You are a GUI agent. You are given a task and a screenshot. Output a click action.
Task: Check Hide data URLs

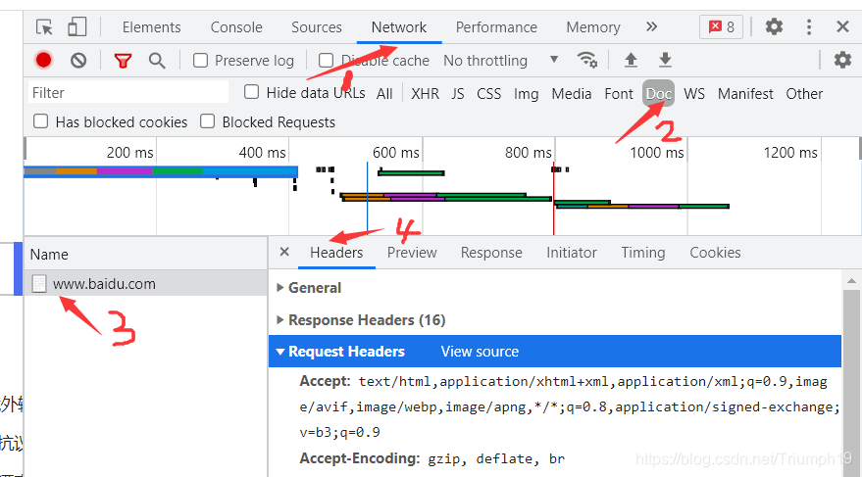pos(251,92)
